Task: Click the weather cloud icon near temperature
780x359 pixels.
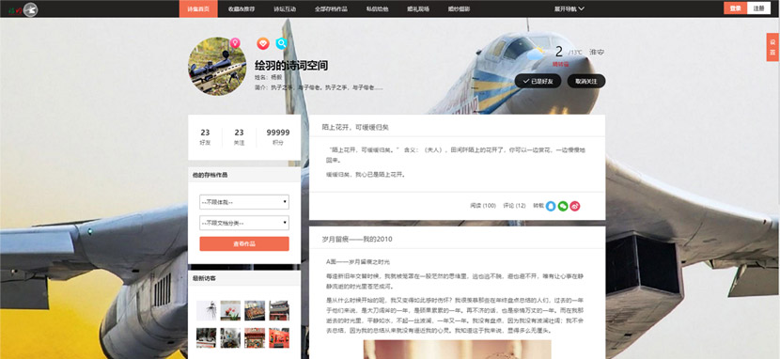Action: click(535, 54)
